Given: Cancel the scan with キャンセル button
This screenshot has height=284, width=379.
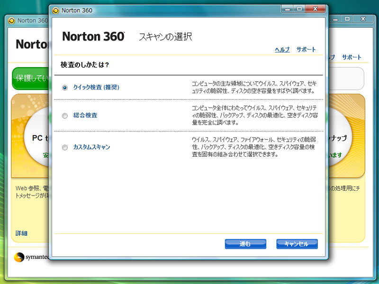Looking at the screenshot, I should point(297,244).
